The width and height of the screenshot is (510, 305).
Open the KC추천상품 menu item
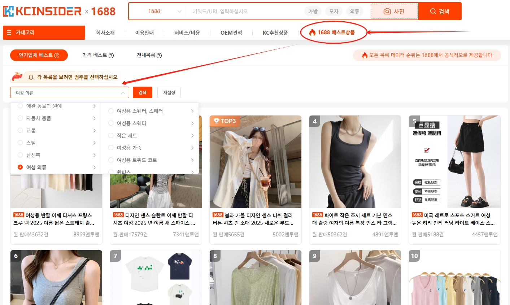(275, 33)
